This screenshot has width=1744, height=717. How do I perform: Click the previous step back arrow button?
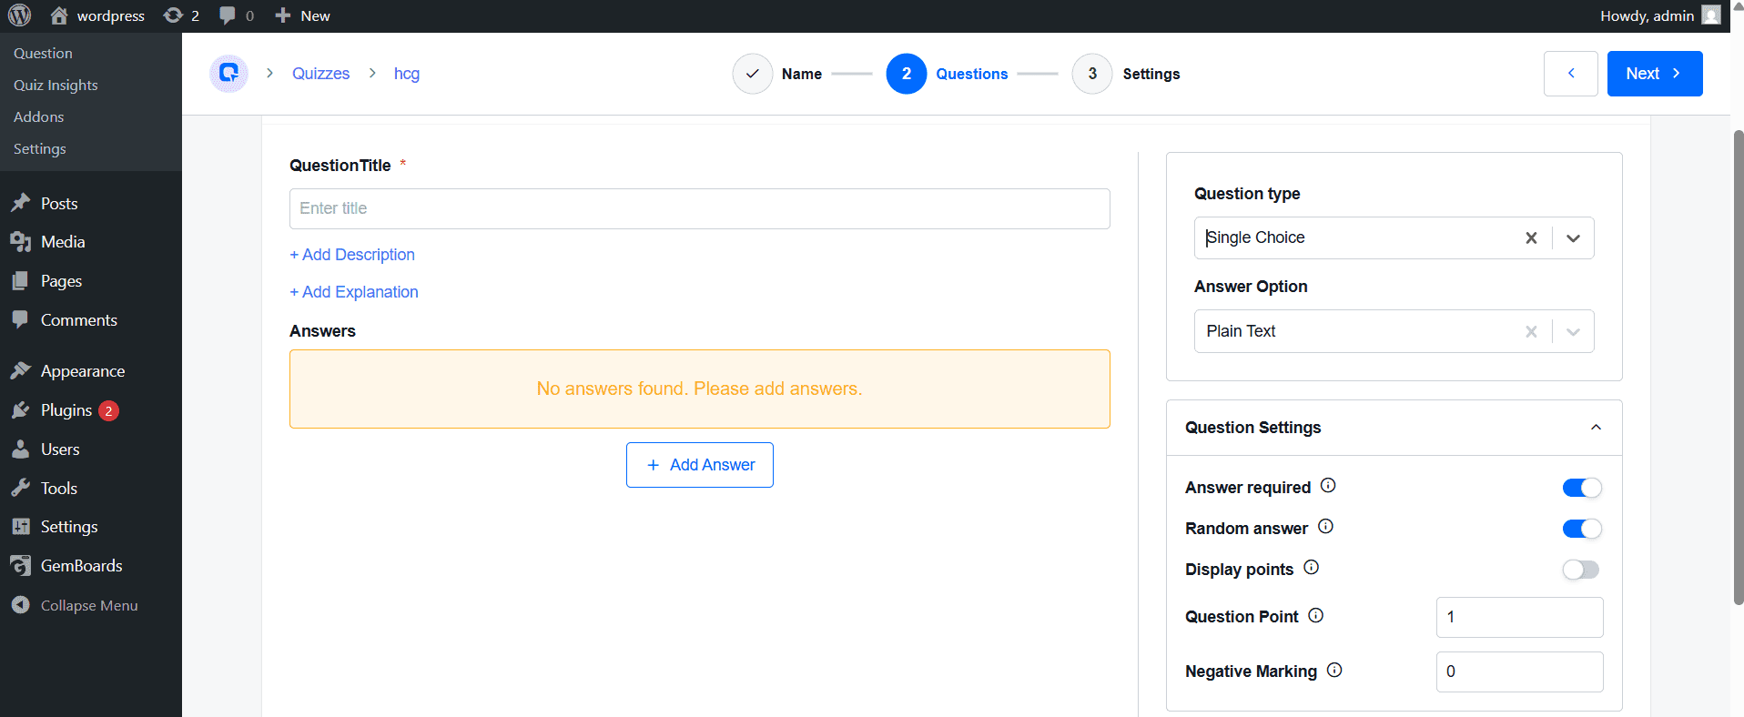tap(1571, 74)
